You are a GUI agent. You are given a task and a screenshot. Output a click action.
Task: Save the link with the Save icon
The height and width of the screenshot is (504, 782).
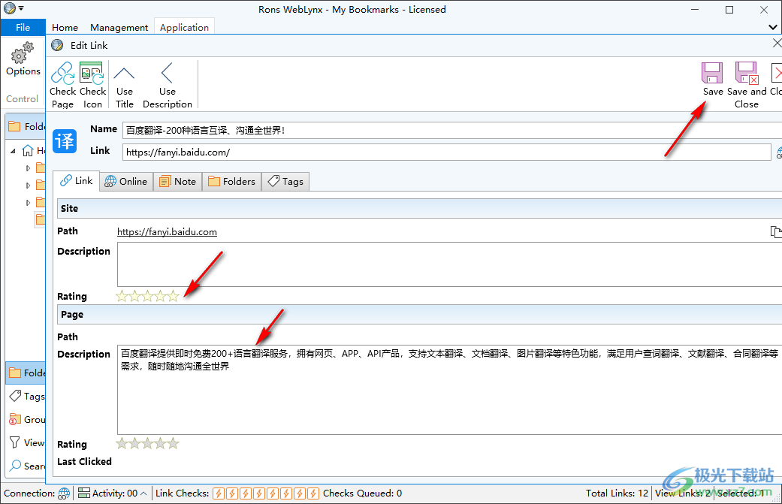click(x=712, y=74)
